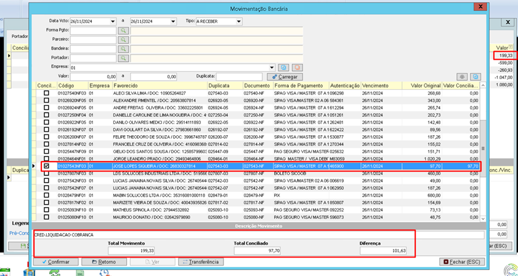
Task: Click the lookup icon next to Parceiro
Action: pos(123,39)
